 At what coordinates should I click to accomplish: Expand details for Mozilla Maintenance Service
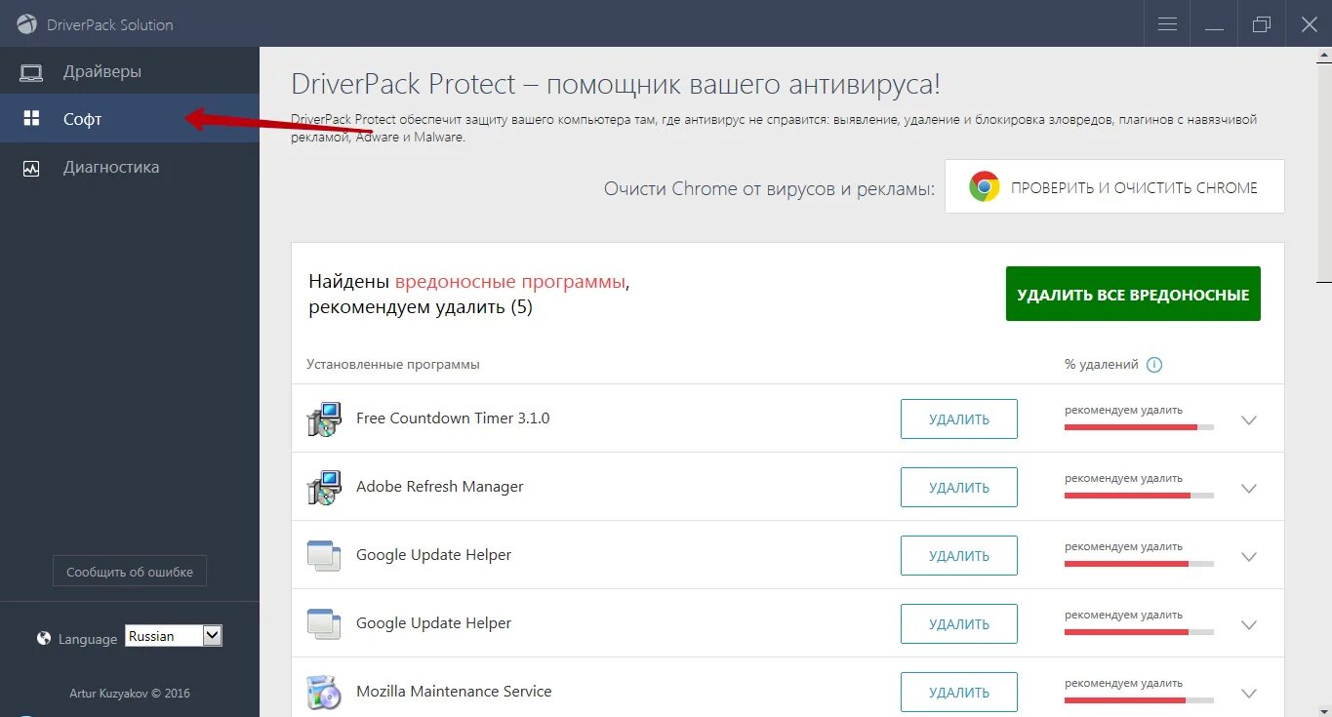coord(1249,694)
